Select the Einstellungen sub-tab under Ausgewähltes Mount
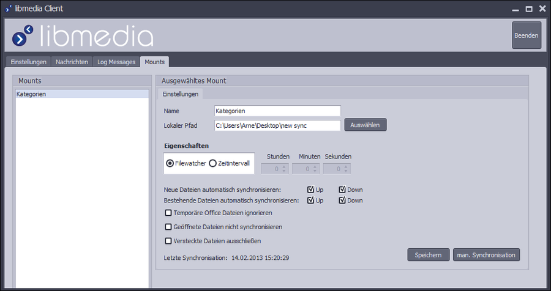This screenshot has width=551, height=291. [181, 94]
